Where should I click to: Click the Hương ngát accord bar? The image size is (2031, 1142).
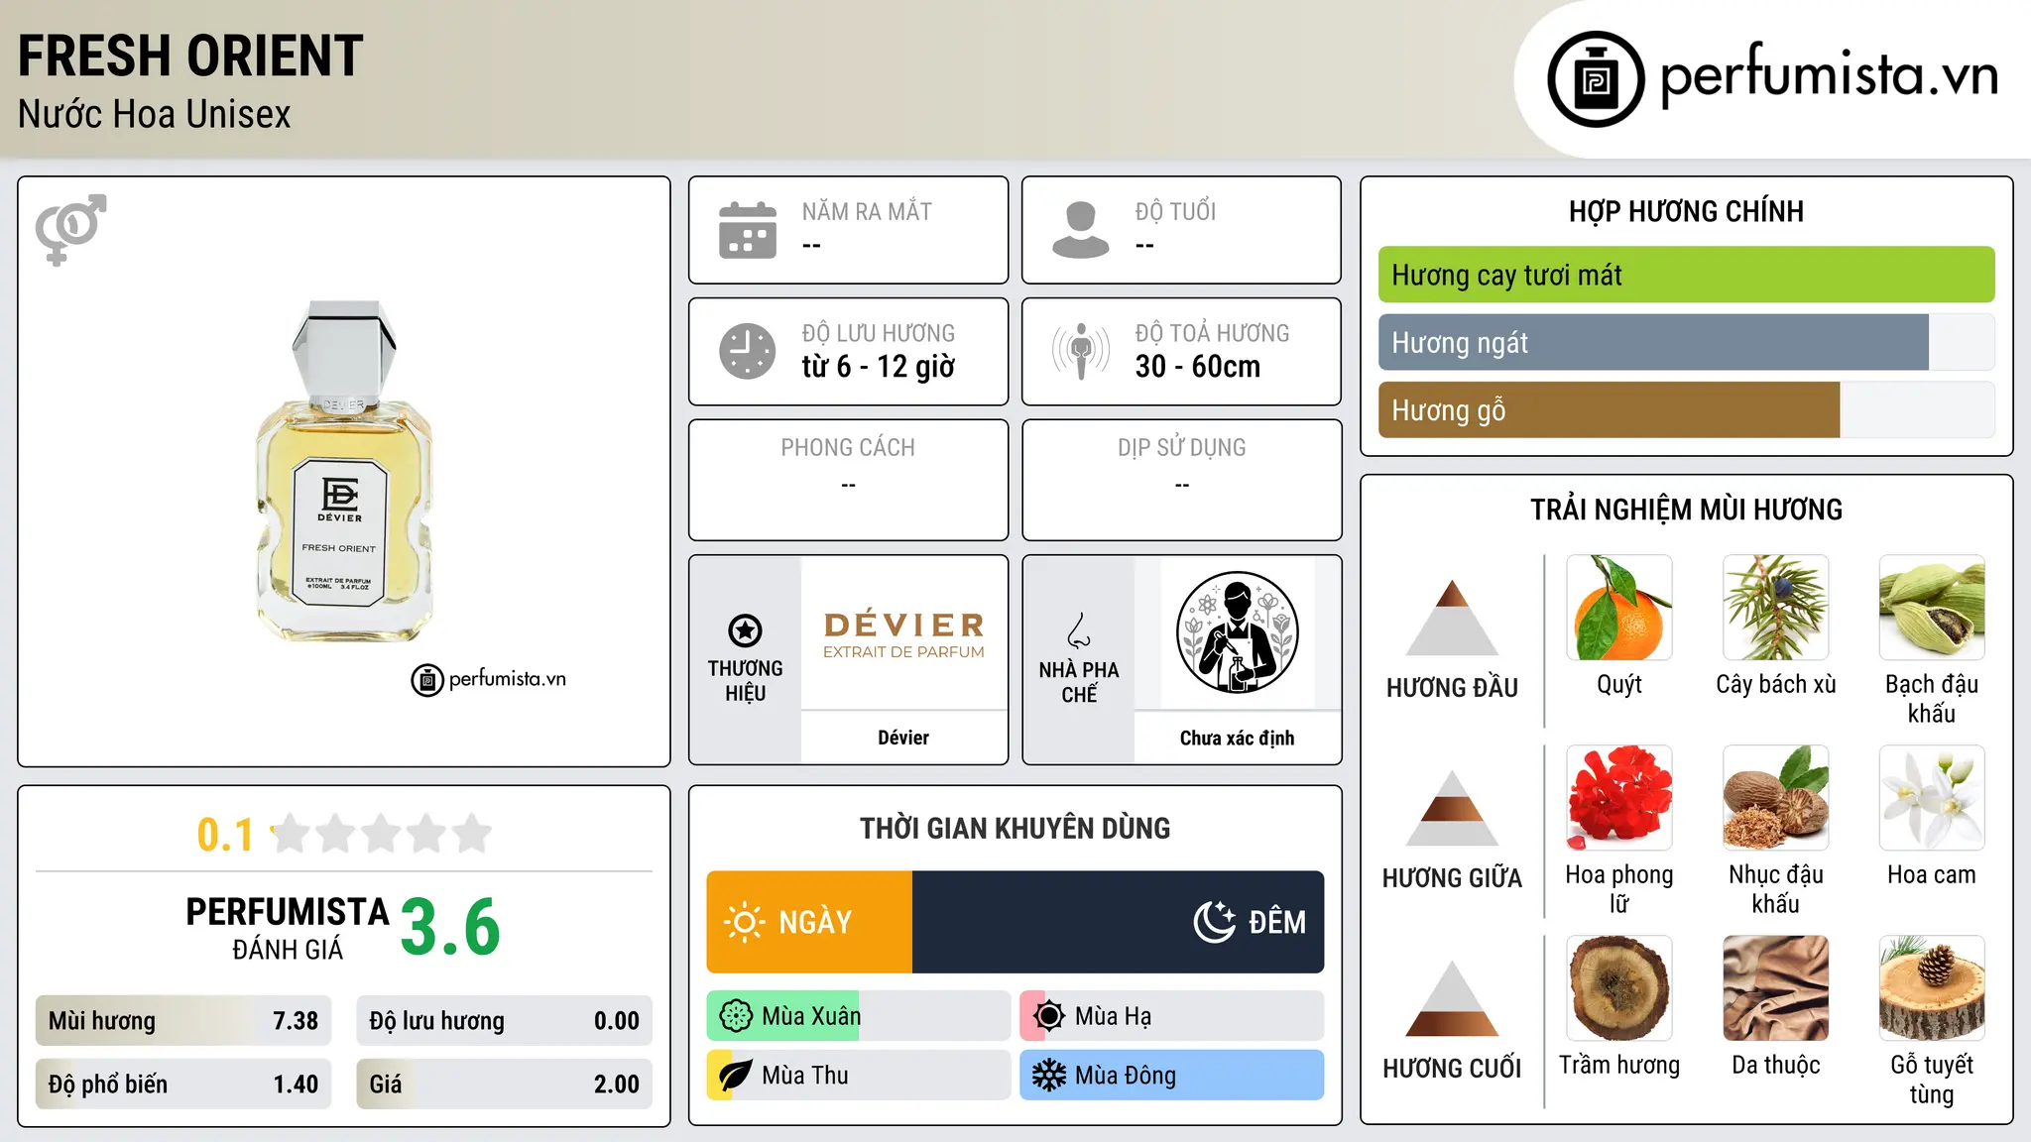(x=1686, y=342)
